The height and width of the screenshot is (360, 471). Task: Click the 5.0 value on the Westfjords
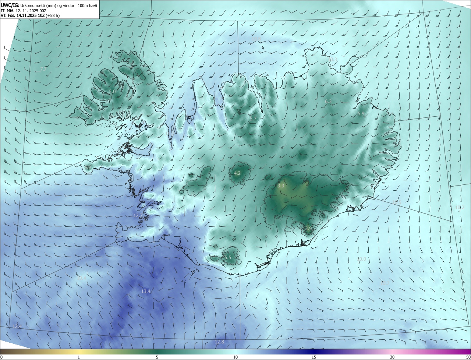112,91
